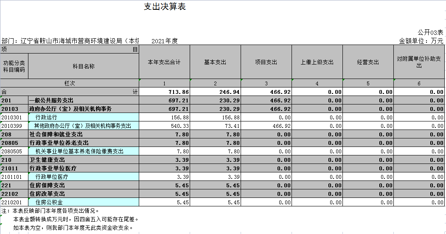Click the 上缴上级支出 column header
446x234 pixels.
(317, 62)
